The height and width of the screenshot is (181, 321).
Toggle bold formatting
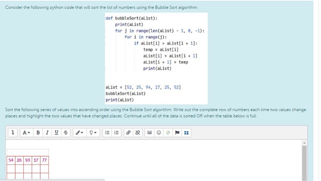pyautogui.click(x=38, y=133)
